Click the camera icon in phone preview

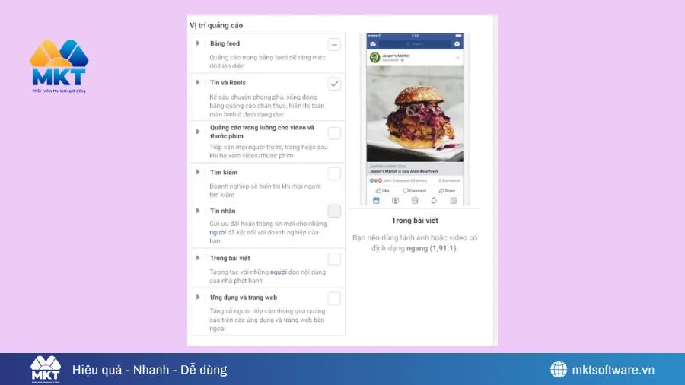coord(373,44)
